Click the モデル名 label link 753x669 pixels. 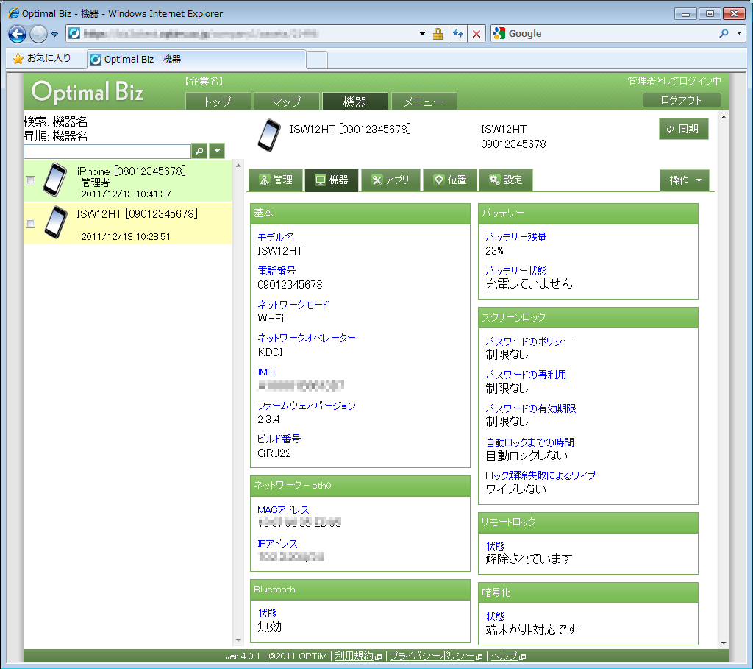(276, 238)
